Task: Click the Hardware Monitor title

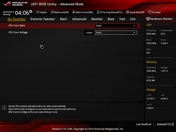Action: click(161, 19)
